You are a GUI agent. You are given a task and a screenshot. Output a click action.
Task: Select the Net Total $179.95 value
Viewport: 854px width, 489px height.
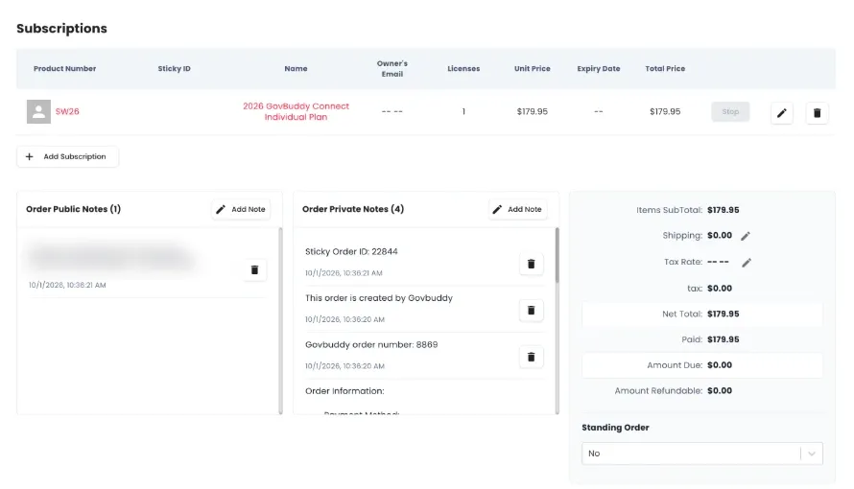click(724, 314)
